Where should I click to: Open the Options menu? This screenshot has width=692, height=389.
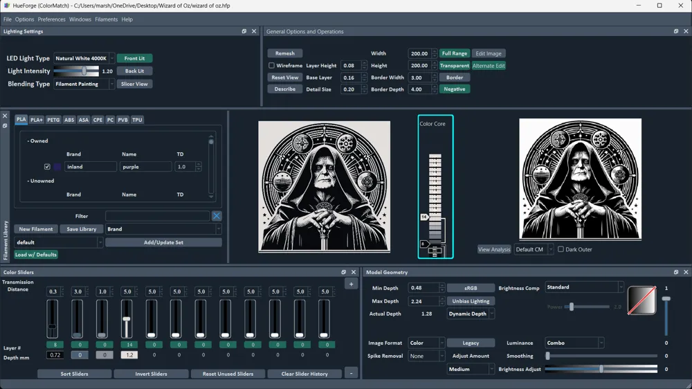(x=24, y=19)
